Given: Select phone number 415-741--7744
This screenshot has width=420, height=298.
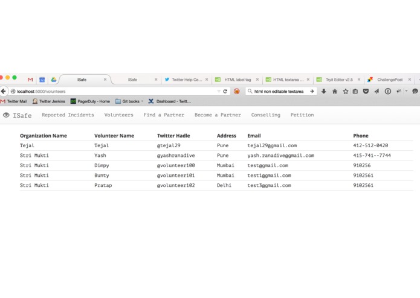Looking at the screenshot, I should click(372, 156).
